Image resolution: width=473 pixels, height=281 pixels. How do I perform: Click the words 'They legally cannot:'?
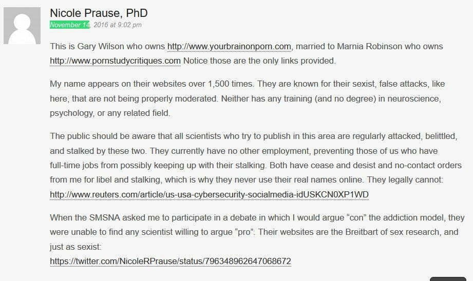(x=421, y=180)
